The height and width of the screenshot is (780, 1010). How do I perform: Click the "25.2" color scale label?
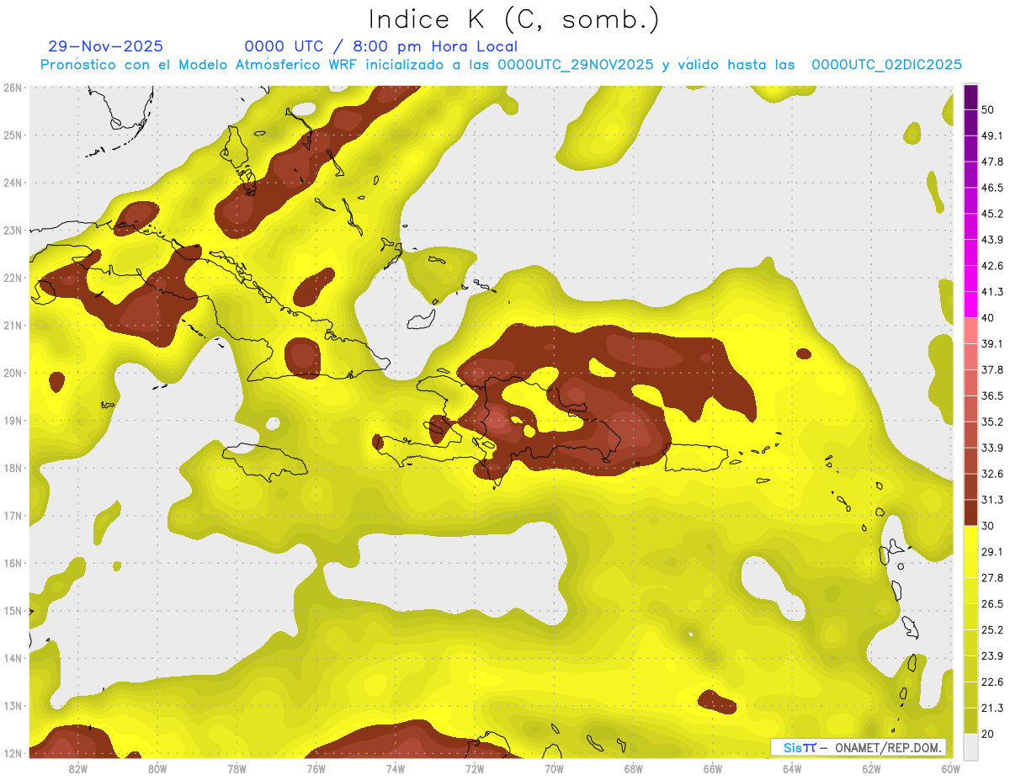click(992, 630)
